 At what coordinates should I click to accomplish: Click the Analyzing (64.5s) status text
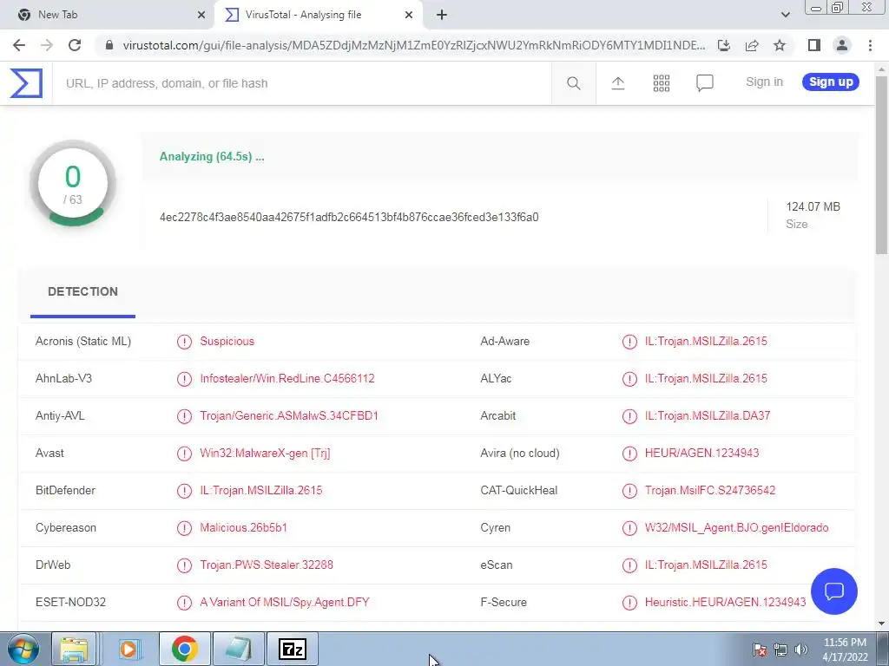pyautogui.click(x=212, y=157)
